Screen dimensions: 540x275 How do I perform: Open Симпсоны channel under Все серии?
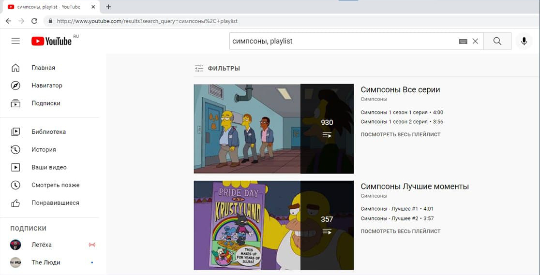374,99
